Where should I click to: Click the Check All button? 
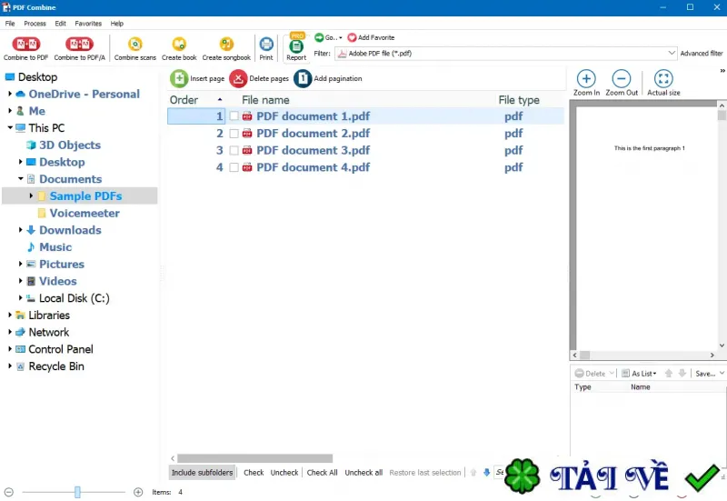[x=322, y=472]
